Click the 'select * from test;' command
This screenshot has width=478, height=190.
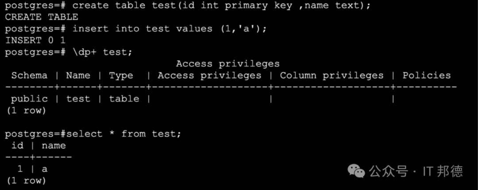(x=93, y=134)
